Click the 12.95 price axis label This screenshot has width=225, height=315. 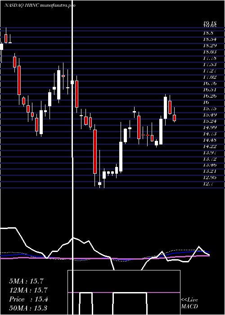(x=210, y=178)
